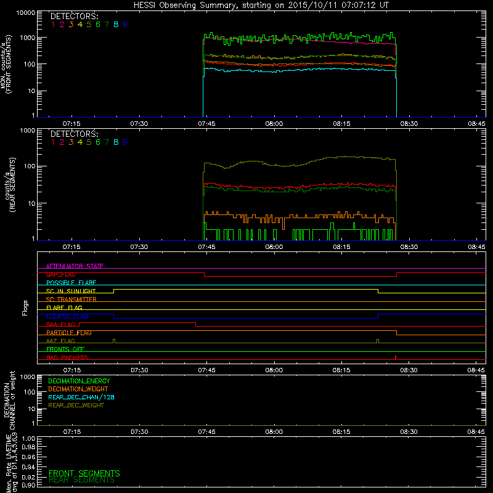The image size is (493, 493).
Task: Click the DECIMATION_ENERGY legend entry
Action: point(79,381)
